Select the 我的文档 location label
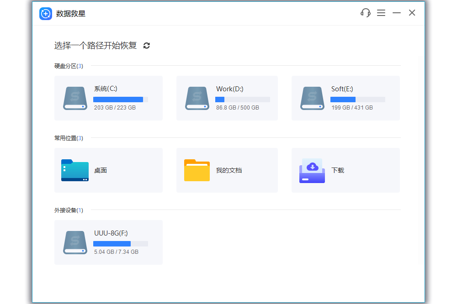Image resolution: width=457 pixels, height=304 pixels. coord(228,170)
